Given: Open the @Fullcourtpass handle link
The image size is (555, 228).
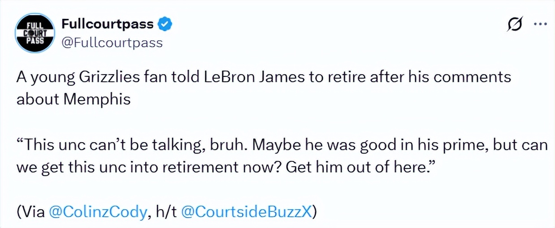Looking at the screenshot, I should pos(112,43).
